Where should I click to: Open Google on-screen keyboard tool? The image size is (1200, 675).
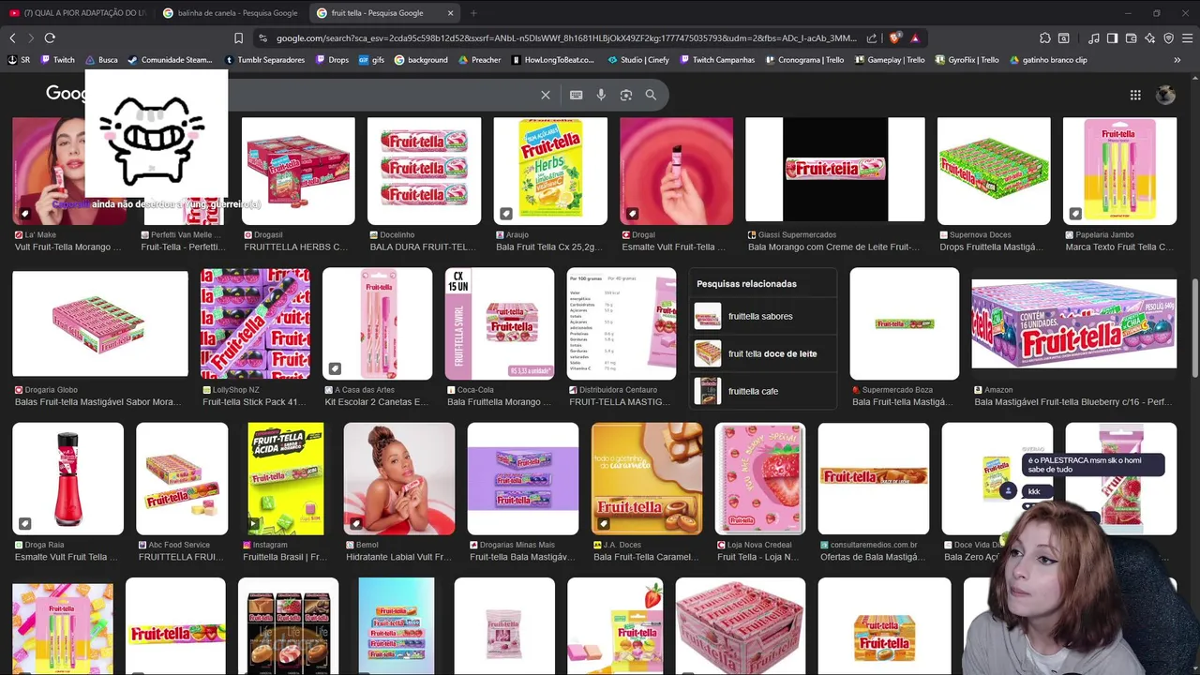coord(577,95)
